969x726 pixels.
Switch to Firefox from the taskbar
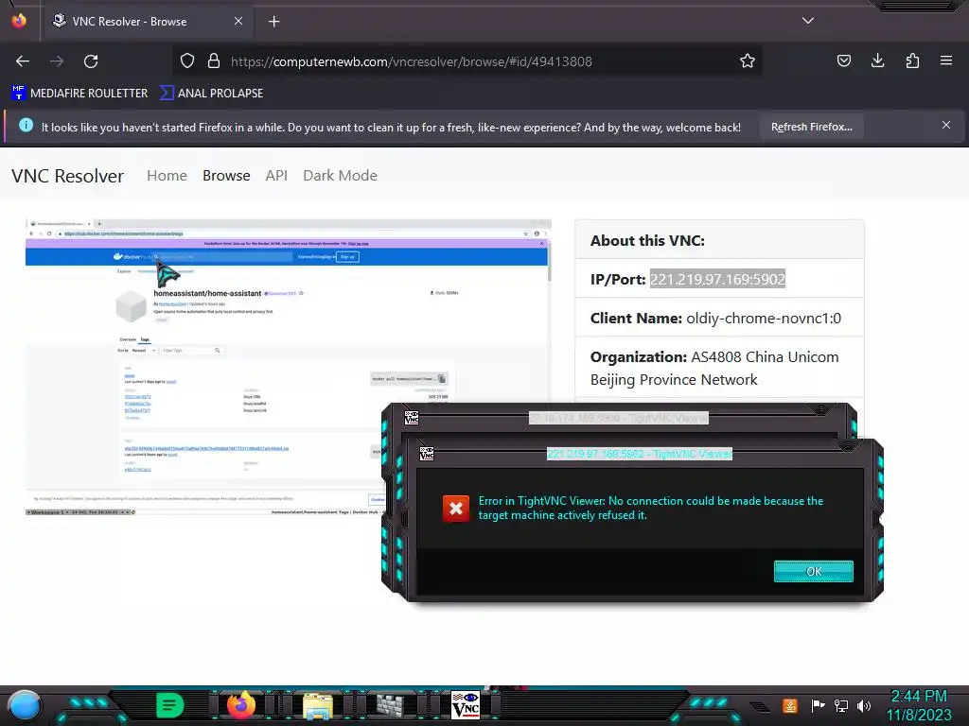(x=241, y=705)
